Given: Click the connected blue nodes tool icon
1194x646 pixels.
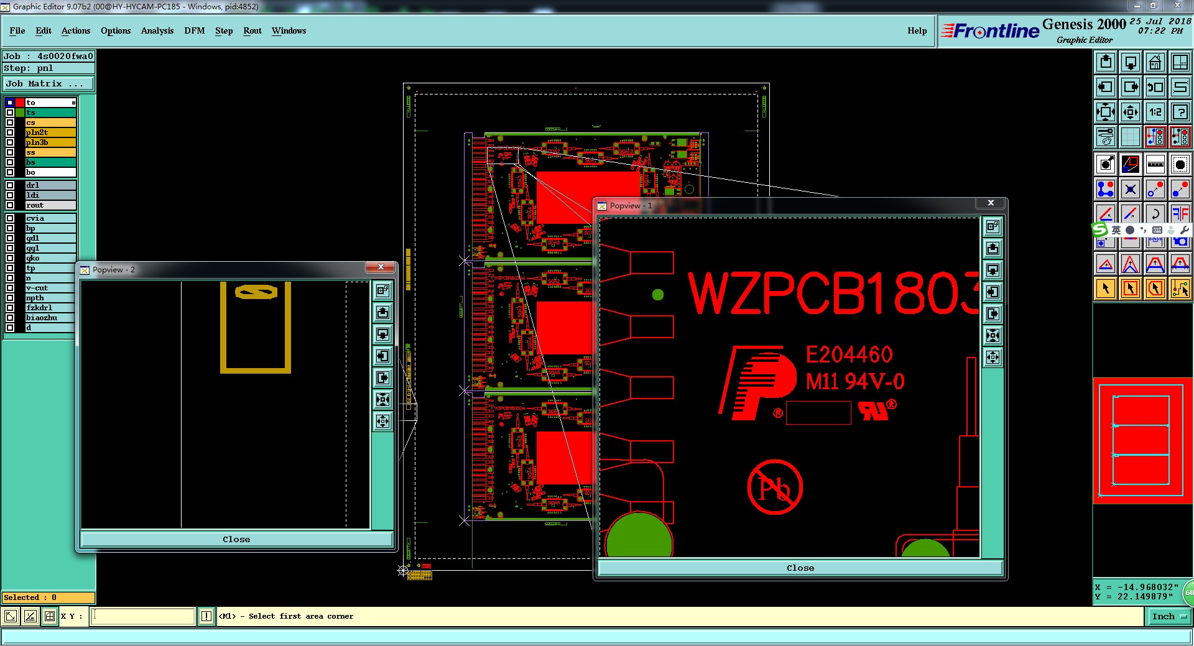Looking at the screenshot, I should (x=1105, y=189).
